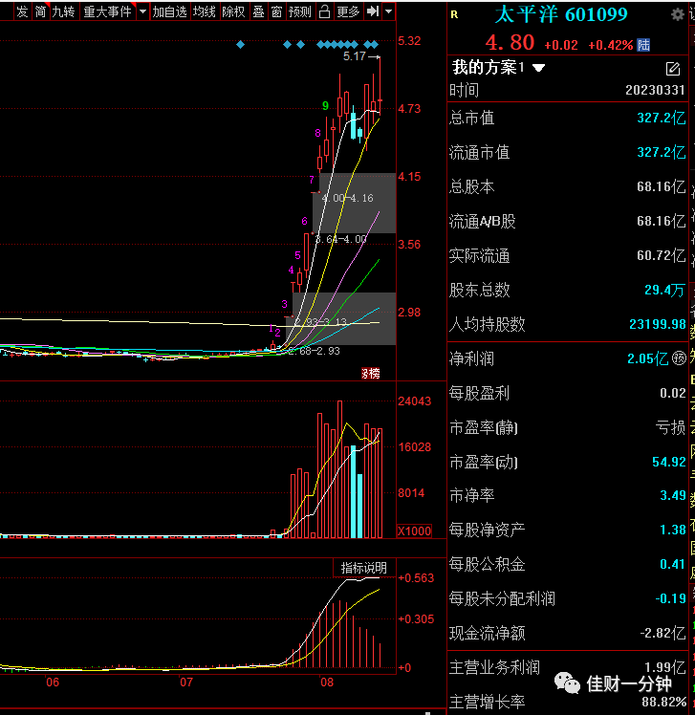Toggle 均线 moving average lines
695x715 pixels.
205,11
